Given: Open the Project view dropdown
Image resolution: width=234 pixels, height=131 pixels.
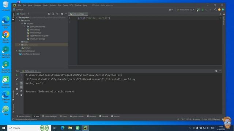Looking at the screenshot, I should coord(23,14).
